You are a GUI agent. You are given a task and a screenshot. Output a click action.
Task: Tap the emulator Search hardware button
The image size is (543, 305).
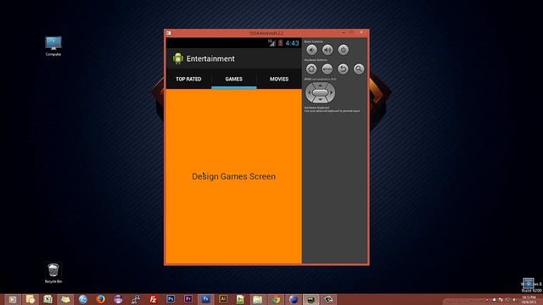pyautogui.click(x=359, y=69)
